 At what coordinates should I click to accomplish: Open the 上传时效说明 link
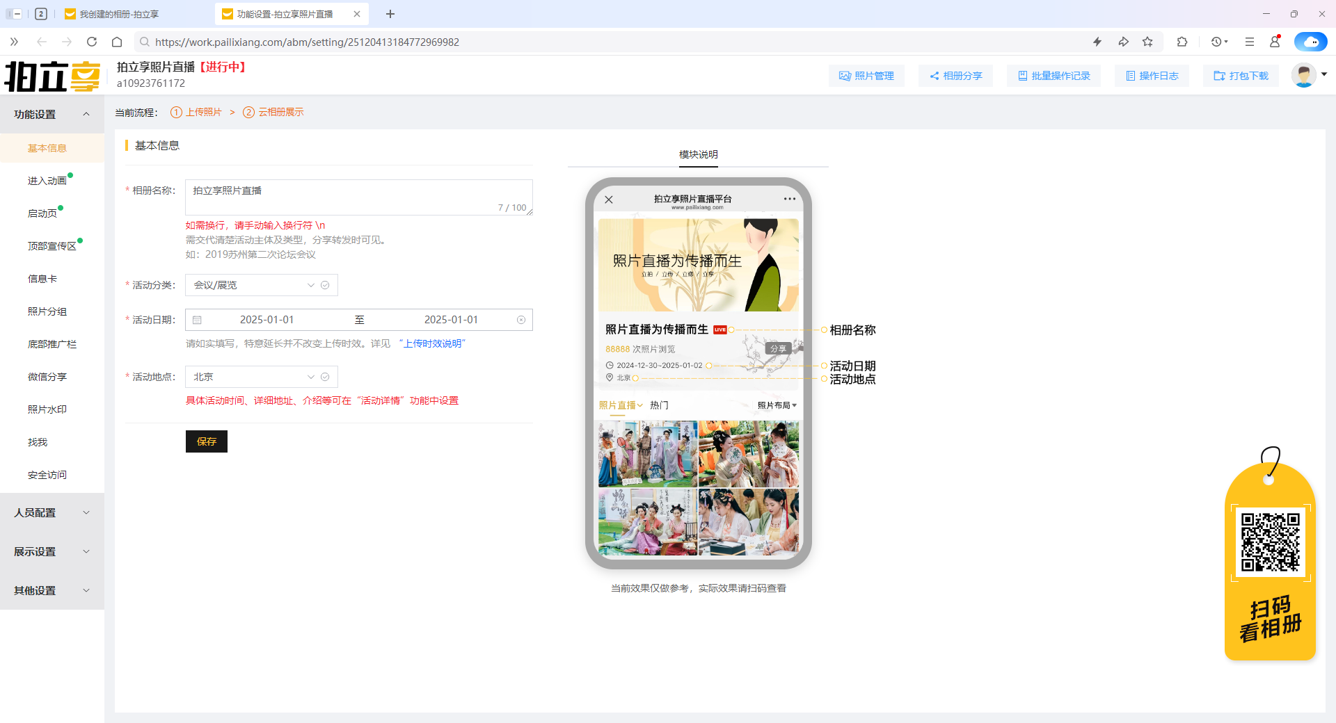pos(433,343)
